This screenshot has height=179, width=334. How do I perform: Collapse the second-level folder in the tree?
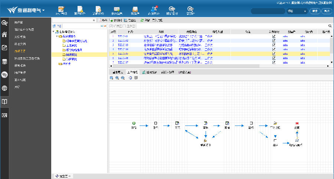click(57, 36)
